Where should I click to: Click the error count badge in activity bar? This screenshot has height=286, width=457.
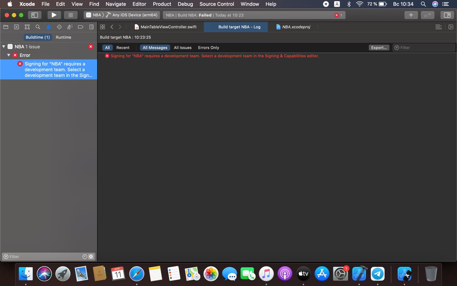(338, 15)
